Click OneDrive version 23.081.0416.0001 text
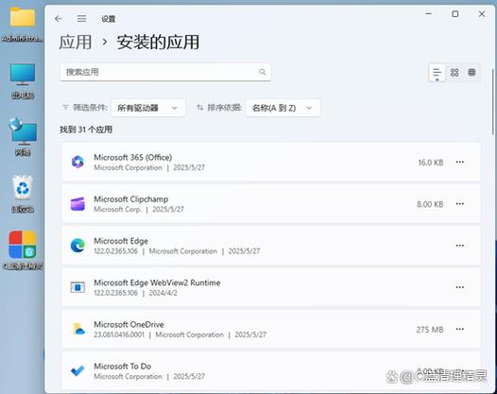Image resolution: width=497 pixels, height=394 pixels. (119, 334)
